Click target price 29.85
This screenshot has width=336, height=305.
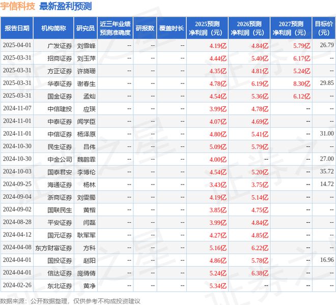click(327, 83)
